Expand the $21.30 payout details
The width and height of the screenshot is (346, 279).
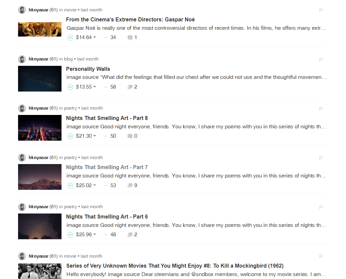(86, 136)
